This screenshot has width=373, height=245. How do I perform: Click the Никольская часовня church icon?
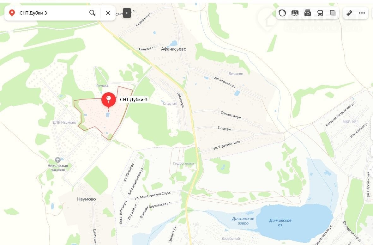pyautogui.click(x=57, y=160)
